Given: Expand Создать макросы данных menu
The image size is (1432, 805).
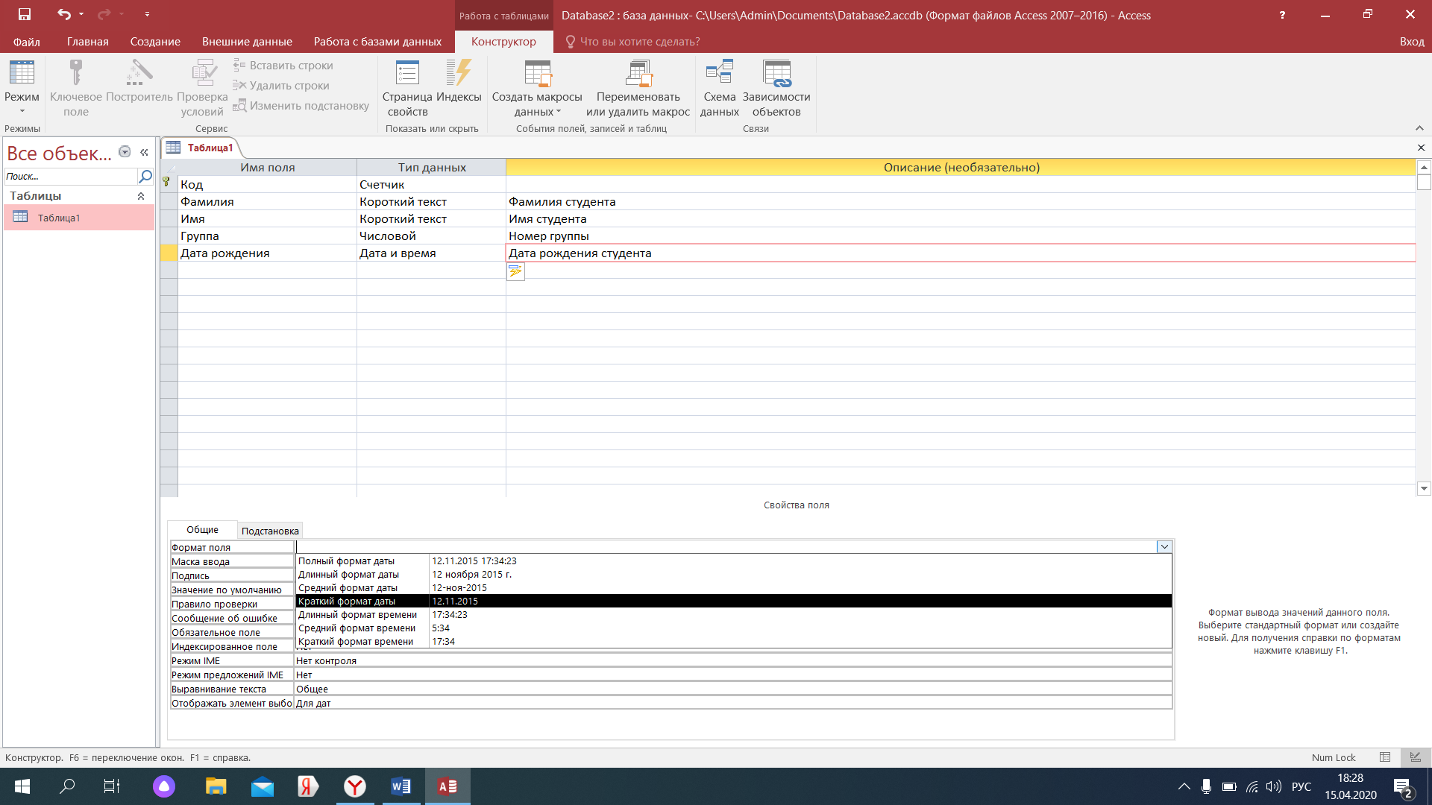Looking at the screenshot, I should pyautogui.click(x=537, y=88).
